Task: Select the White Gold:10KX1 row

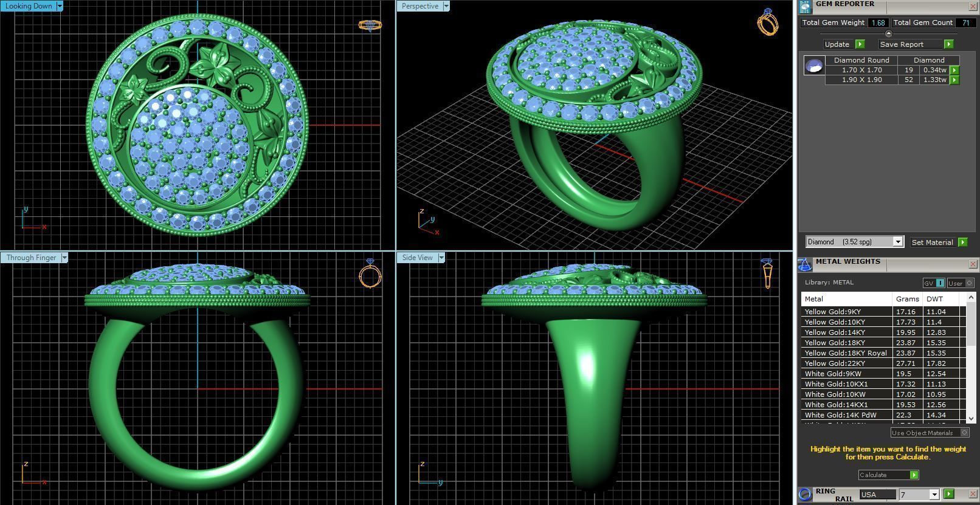Action: point(883,384)
